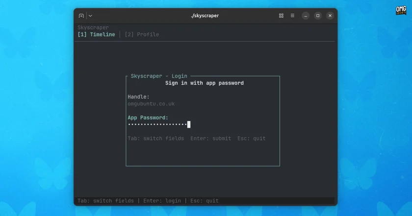Click the 'Handle:' label

[138, 97]
